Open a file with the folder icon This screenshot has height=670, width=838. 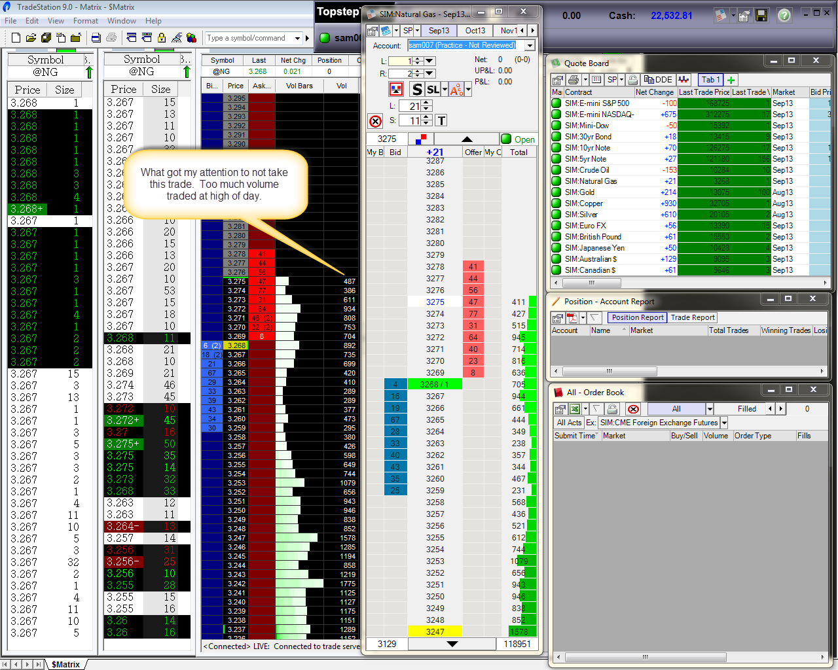[31, 38]
